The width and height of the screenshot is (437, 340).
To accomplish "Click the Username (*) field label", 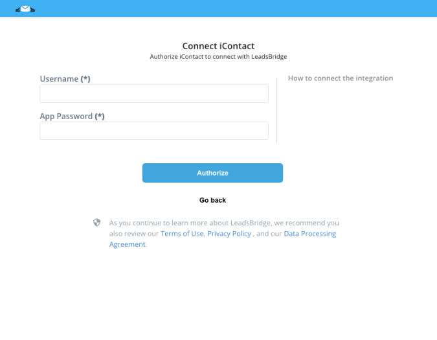I will [65, 79].
